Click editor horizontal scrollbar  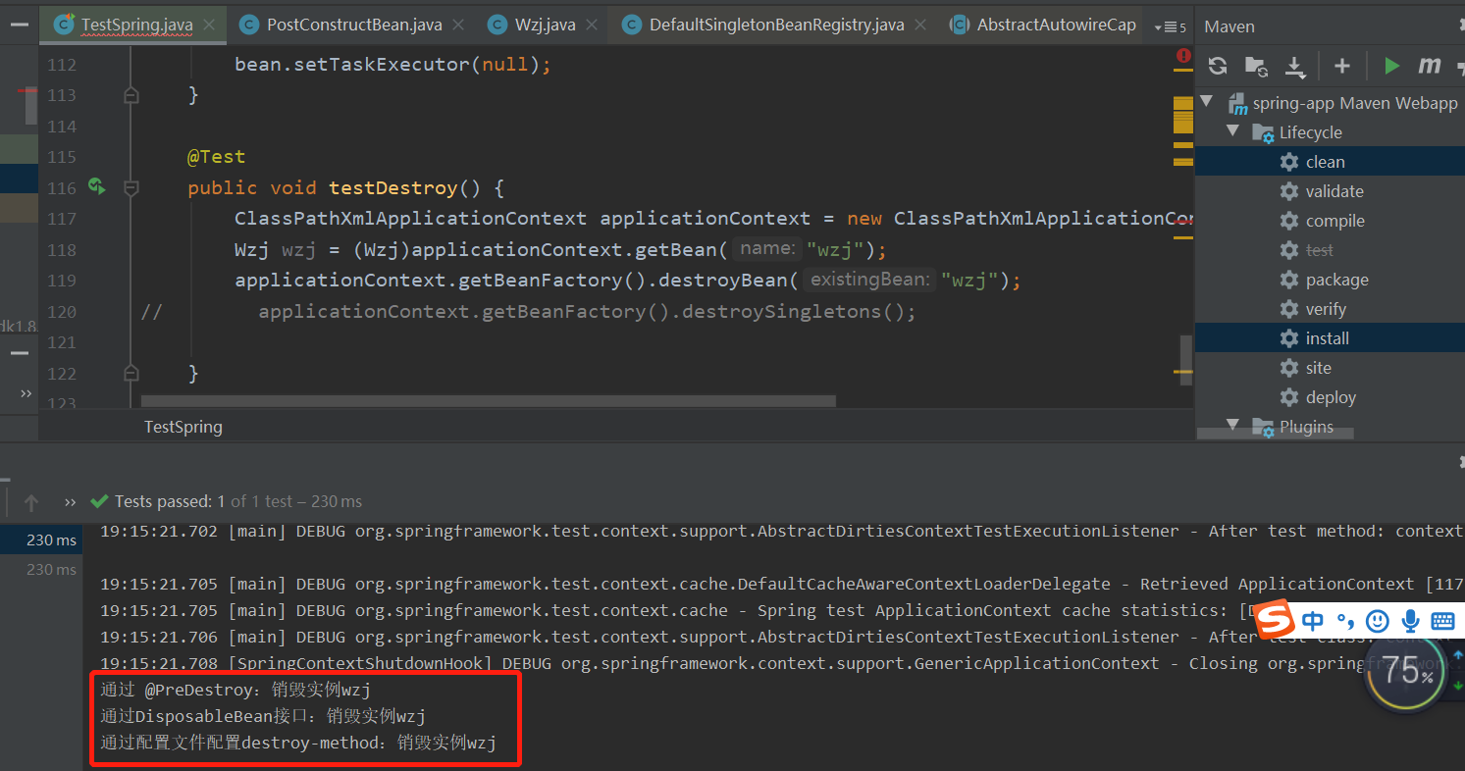[x=488, y=400]
